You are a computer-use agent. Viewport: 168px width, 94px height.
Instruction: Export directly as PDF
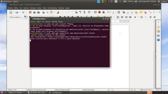point(30,12)
